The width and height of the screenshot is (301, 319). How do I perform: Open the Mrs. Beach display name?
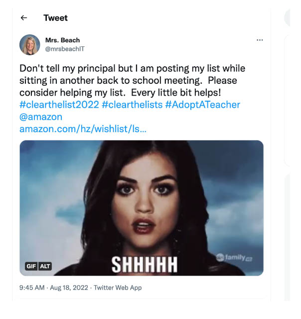point(62,40)
